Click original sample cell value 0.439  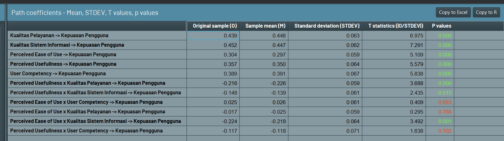(230, 36)
